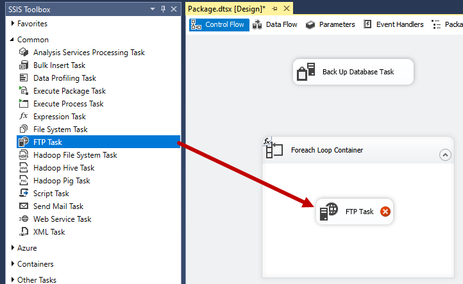Collapse the Foreach Loop Container

click(x=445, y=155)
